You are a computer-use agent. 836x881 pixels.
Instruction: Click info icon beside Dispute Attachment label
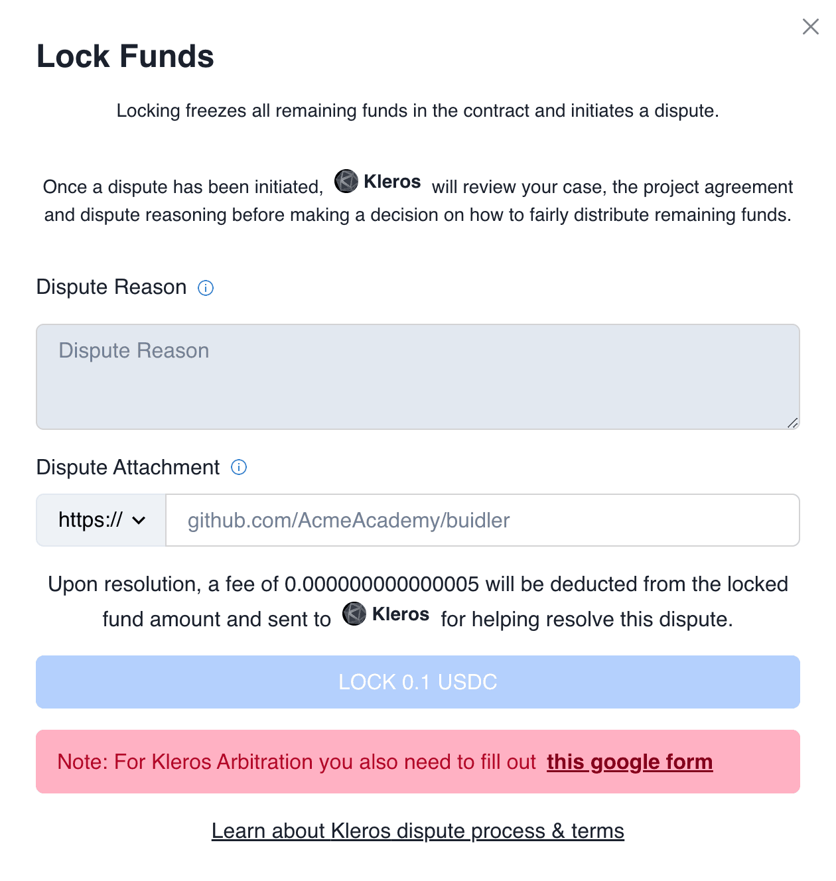(239, 468)
